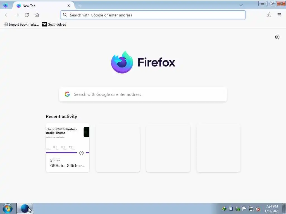This screenshot has width=286, height=214.
Task: Minimize the Firefox window
Action: [263, 3]
